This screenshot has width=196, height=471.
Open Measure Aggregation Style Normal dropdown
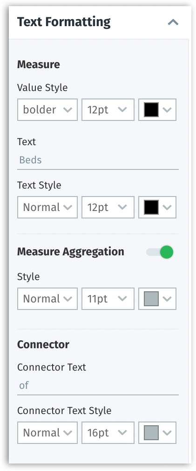coord(47,299)
